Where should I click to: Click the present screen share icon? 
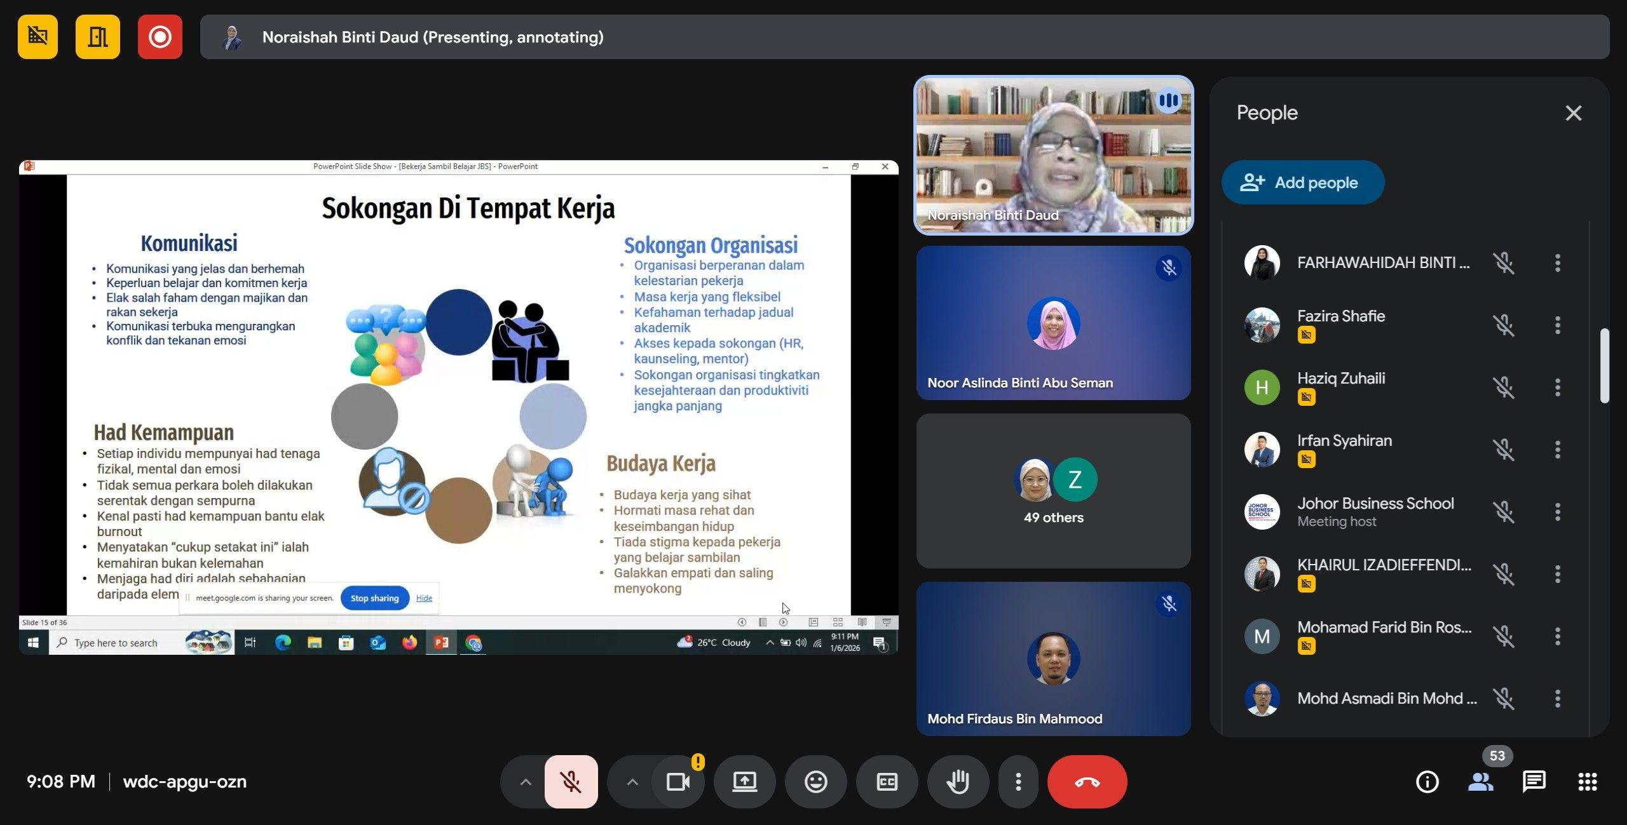(x=744, y=782)
